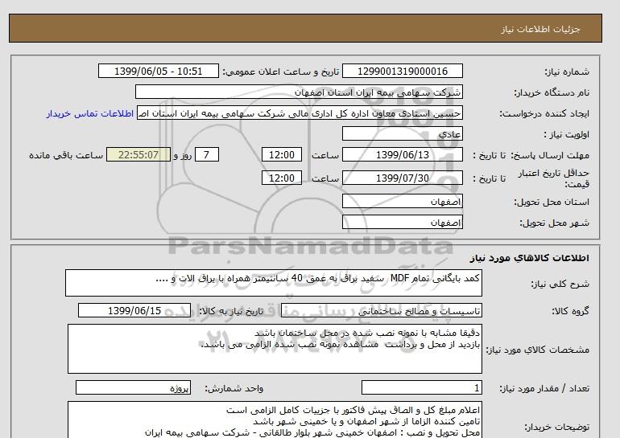The height and width of the screenshot is (438, 620).
Task: Click the جزئیات اطلاعات نیاز header title
Action: pyautogui.click(x=540, y=29)
